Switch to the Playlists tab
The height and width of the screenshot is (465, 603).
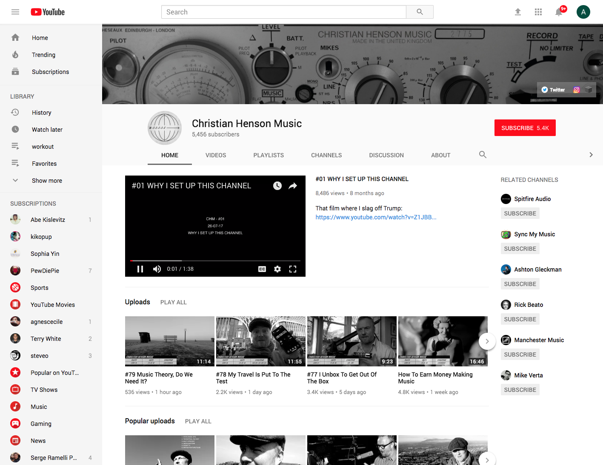click(269, 155)
